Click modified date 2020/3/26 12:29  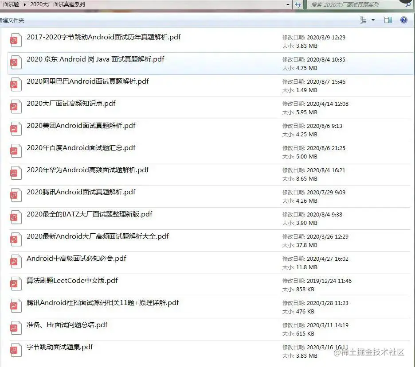pos(328,237)
